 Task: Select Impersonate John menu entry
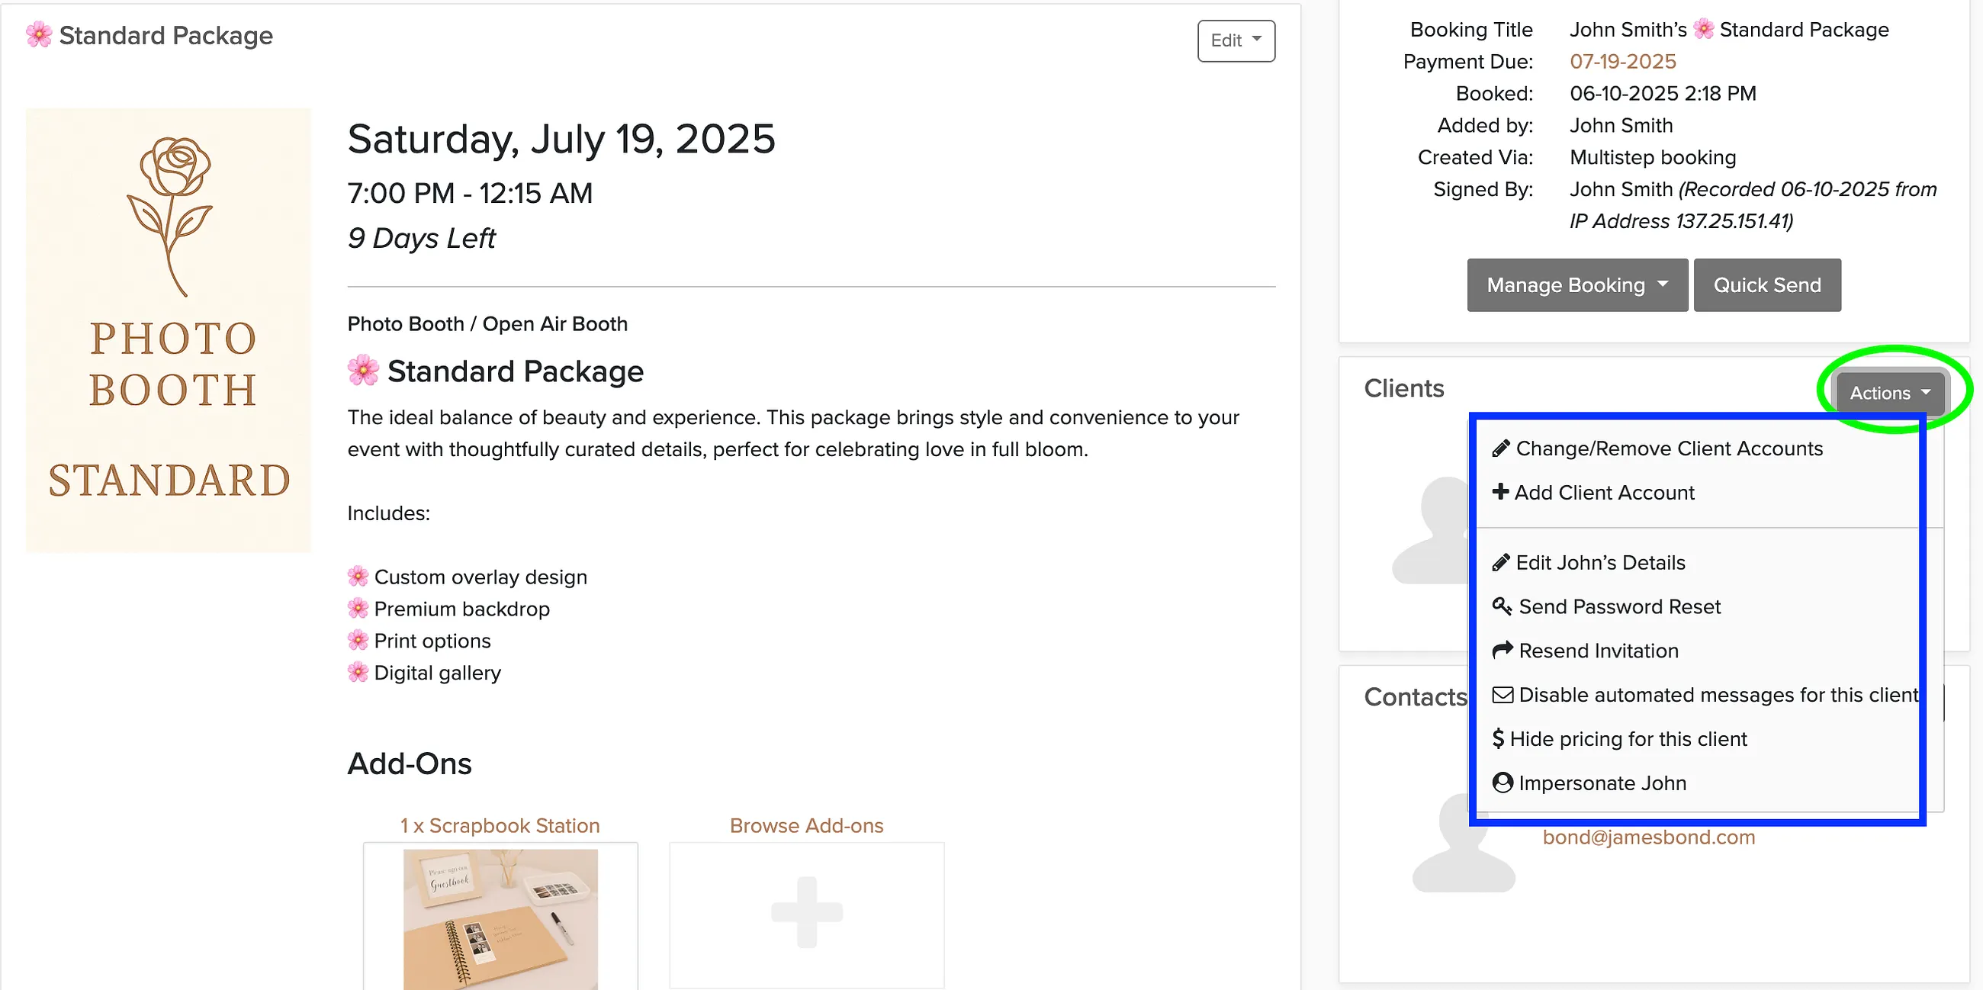tap(1589, 783)
